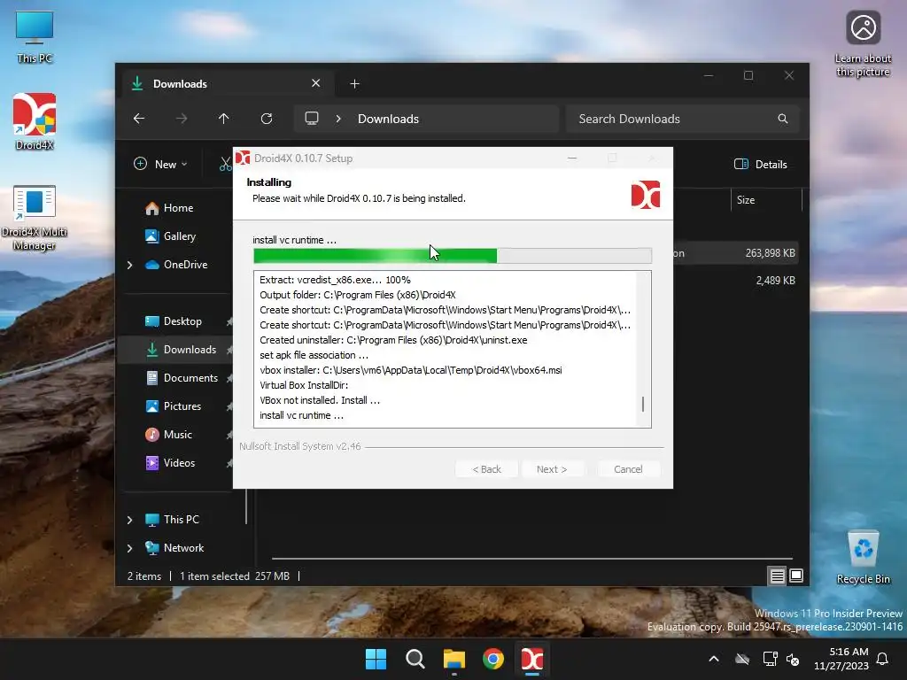This screenshot has width=907, height=680.
Task: Click the install log scrollbar thumb
Action: coord(643,404)
